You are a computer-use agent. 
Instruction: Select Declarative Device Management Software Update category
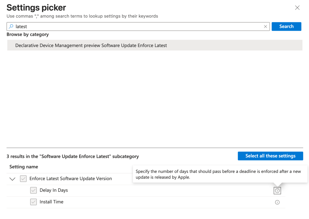click(x=91, y=45)
